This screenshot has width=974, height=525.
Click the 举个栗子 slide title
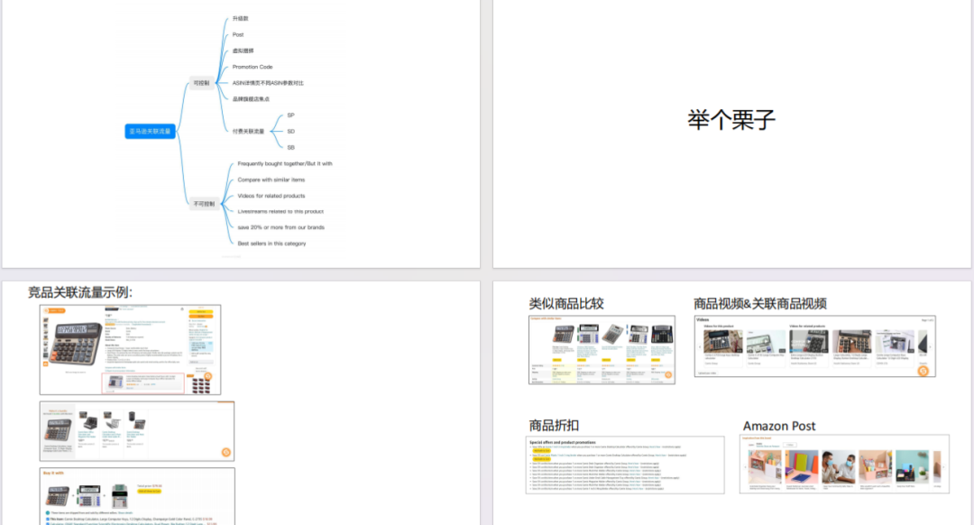731,119
